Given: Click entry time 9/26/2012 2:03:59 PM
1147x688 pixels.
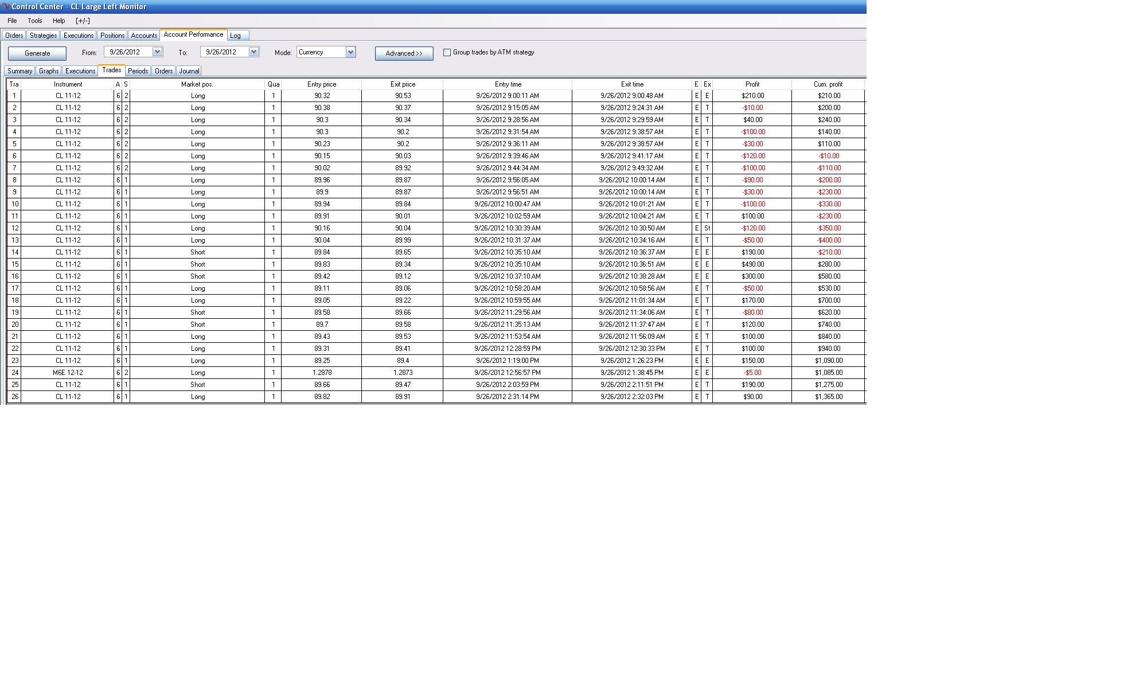Looking at the screenshot, I should pyautogui.click(x=508, y=385).
